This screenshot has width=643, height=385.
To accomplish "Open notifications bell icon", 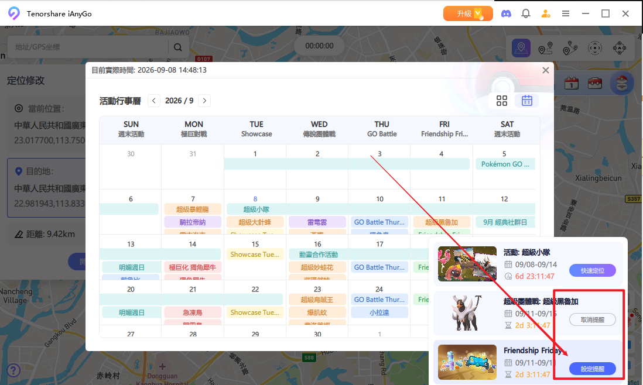I will [x=526, y=13].
